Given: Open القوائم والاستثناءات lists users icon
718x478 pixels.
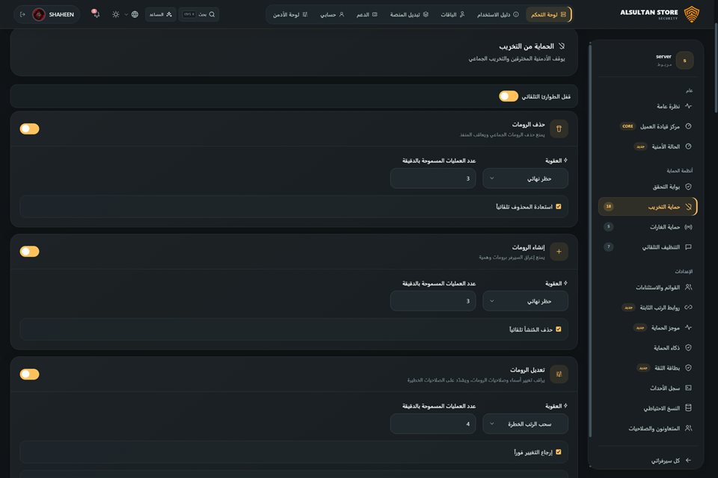Looking at the screenshot, I should pyautogui.click(x=688, y=288).
